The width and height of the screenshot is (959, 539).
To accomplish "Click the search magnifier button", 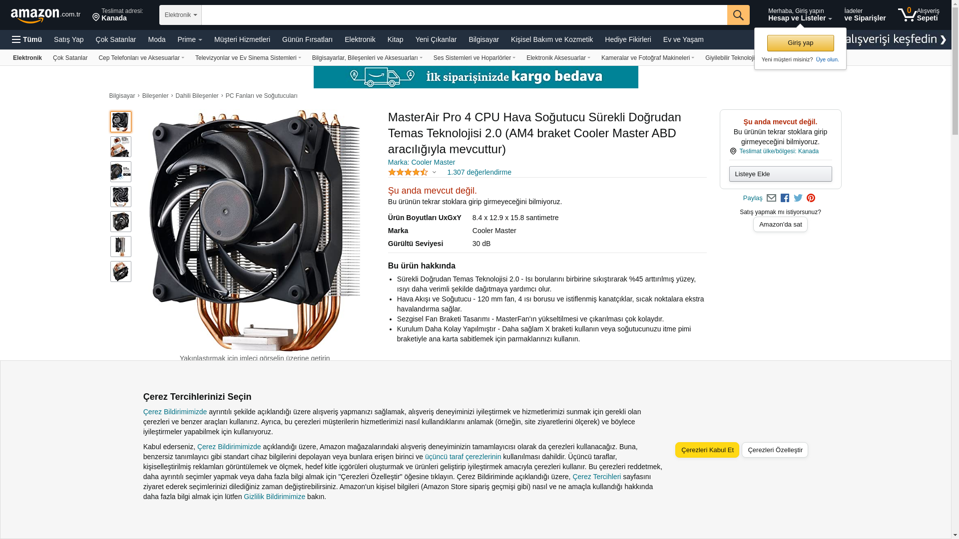I will click(738, 15).
